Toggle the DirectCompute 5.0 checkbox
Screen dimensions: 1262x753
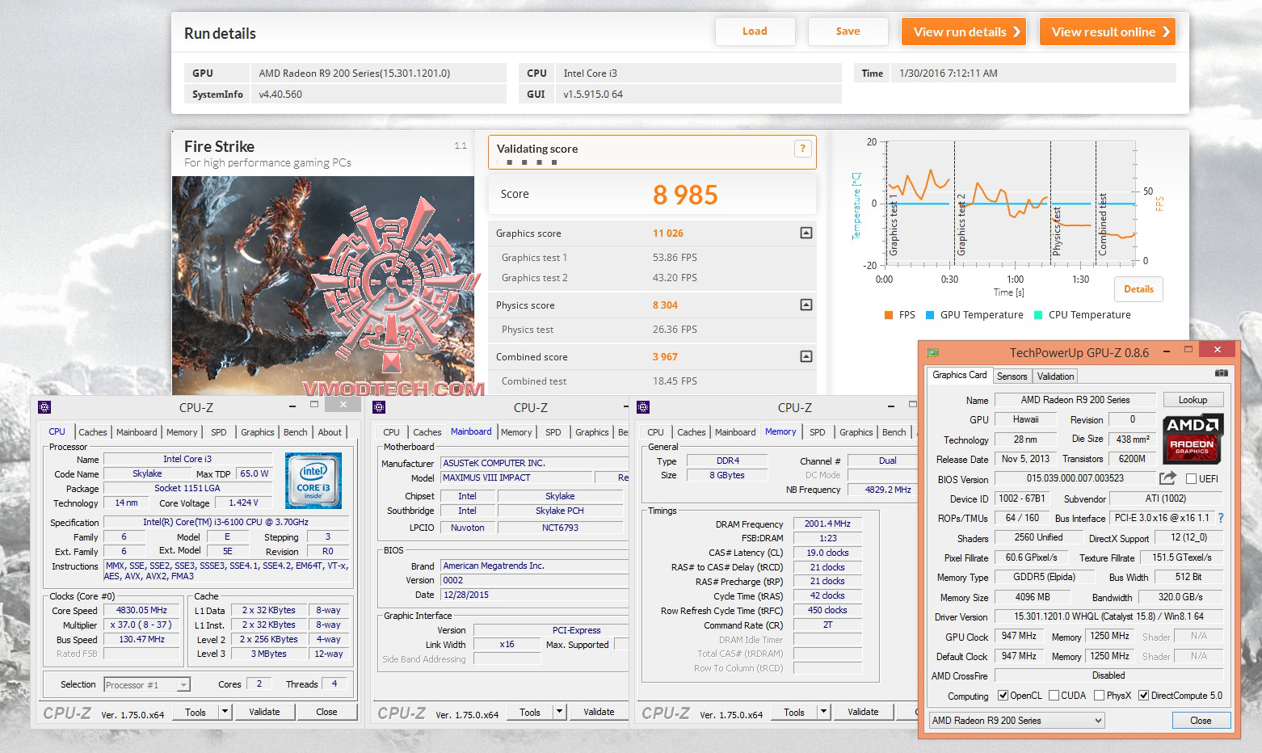coord(1143,695)
